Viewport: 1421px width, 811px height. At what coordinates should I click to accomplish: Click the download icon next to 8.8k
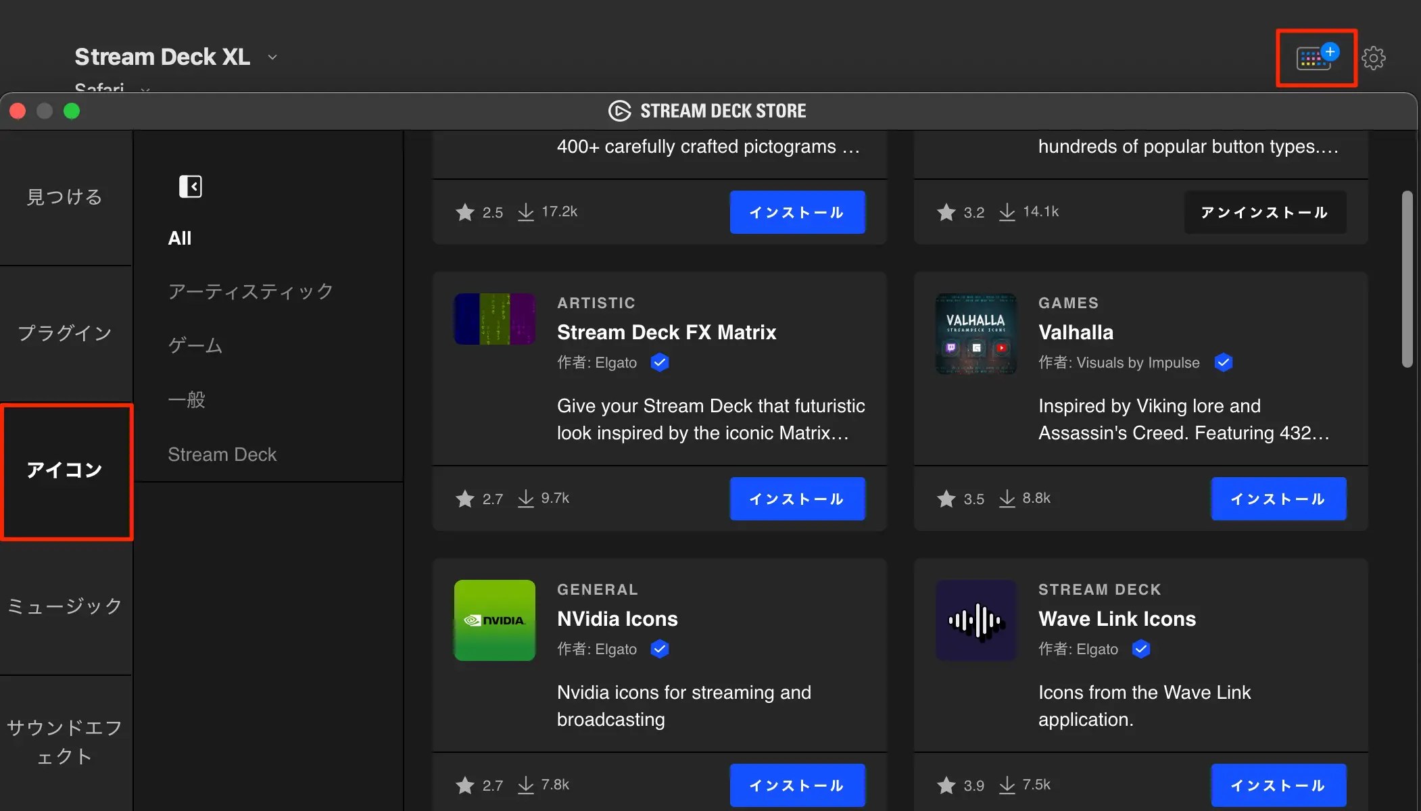(x=1007, y=499)
